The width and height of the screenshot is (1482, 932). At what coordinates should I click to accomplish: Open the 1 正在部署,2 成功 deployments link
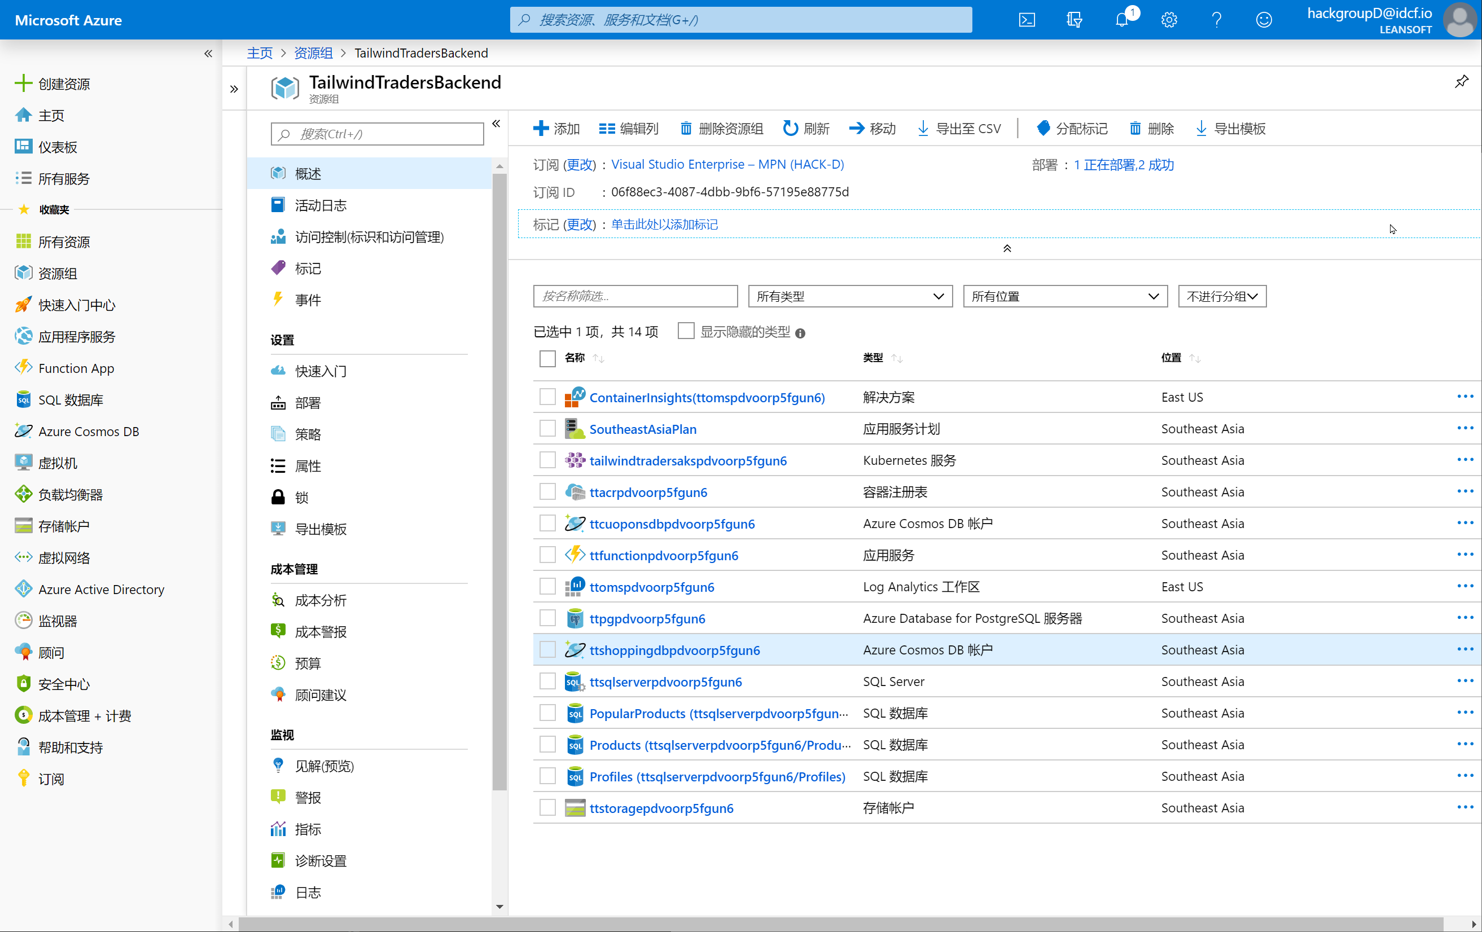click(x=1124, y=165)
